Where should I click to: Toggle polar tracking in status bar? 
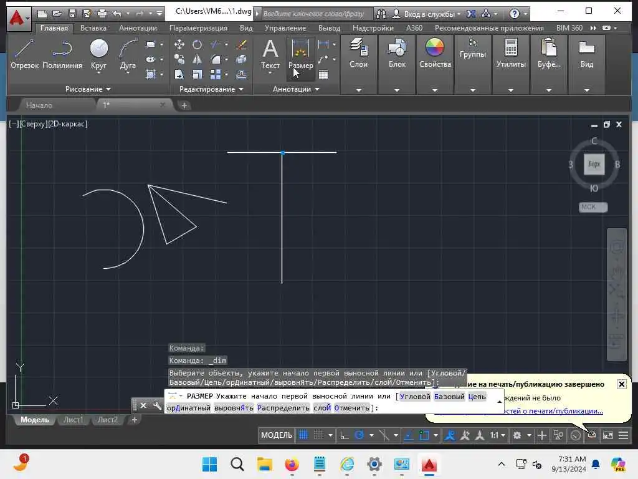tap(359, 435)
